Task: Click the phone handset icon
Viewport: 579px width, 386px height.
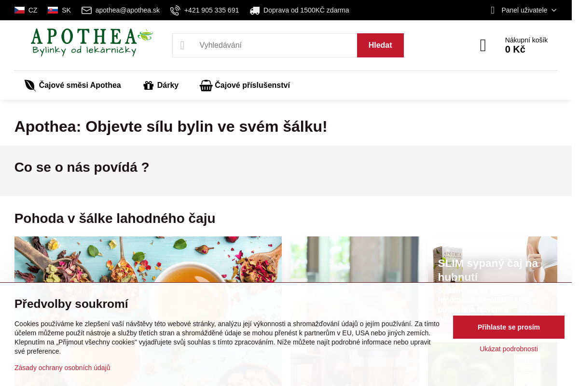Action: (x=175, y=10)
